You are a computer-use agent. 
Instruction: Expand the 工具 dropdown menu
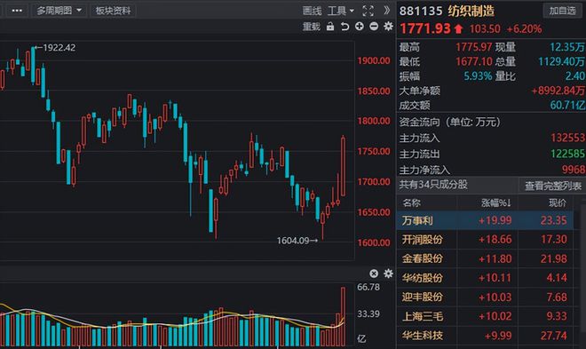pyautogui.click(x=340, y=11)
